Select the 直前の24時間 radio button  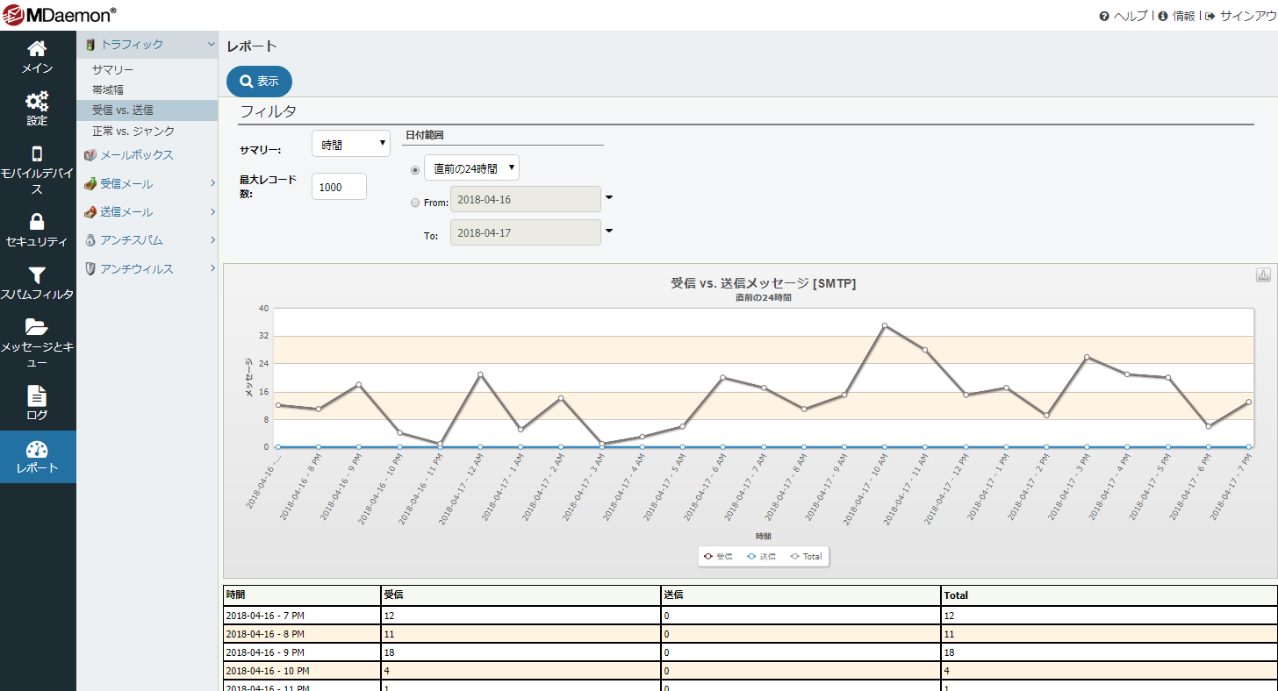click(x=415, y=169)
